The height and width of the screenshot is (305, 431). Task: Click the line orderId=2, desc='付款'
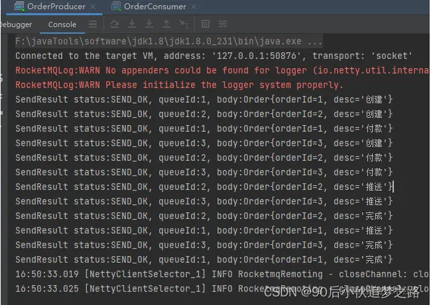[204, 157]
